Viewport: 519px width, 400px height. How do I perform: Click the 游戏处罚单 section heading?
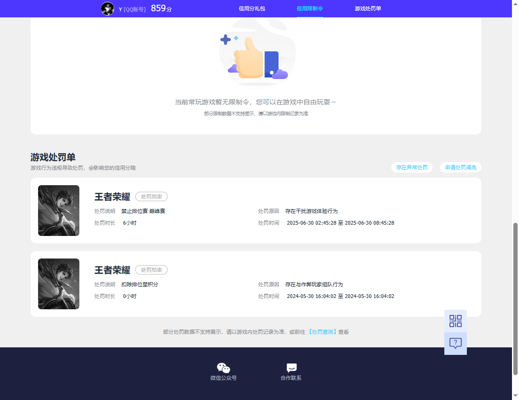pyautogui.click(x=53, y=157)
